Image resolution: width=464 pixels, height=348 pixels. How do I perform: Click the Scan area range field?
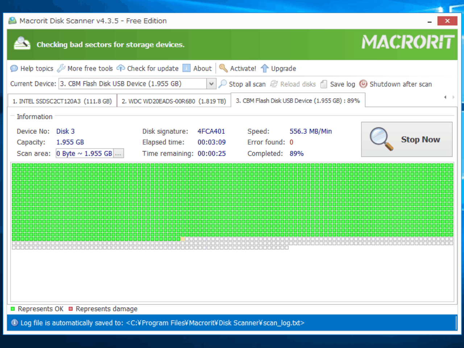pyautogui.click(x=84, y=153)
